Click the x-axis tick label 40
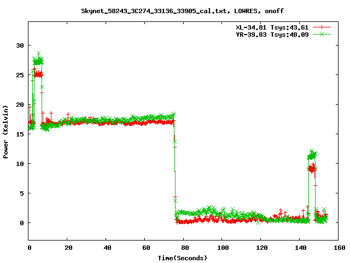Screen dimensions: 350x263 click(x=107, y=248)
